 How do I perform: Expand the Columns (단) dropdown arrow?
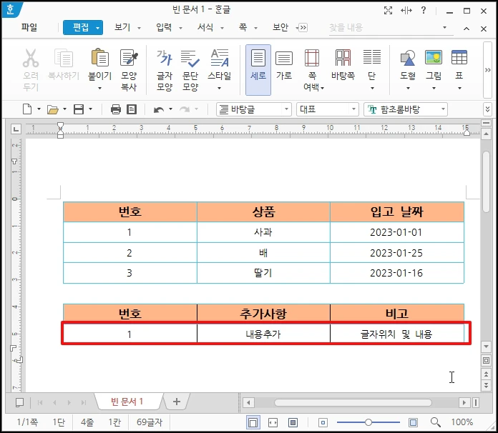[372, 88]
